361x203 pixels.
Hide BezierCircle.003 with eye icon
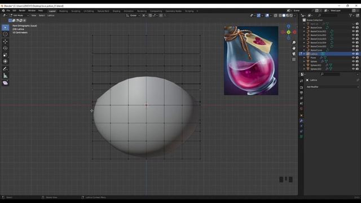(x=353, y=39)
